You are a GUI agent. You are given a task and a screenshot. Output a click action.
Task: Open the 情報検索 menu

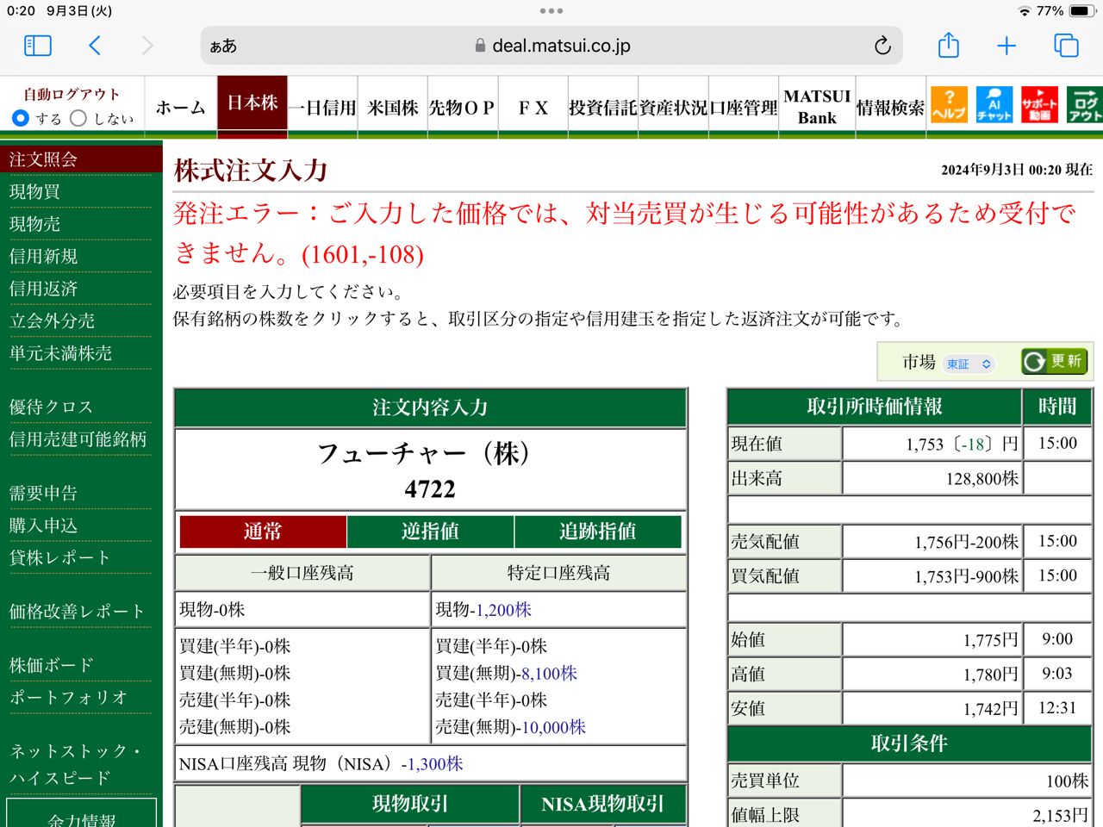(x=890, y=107)
